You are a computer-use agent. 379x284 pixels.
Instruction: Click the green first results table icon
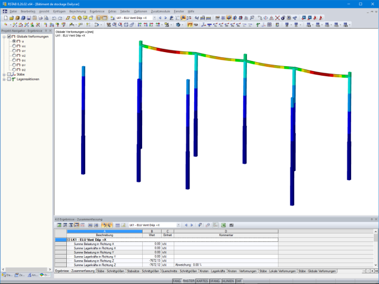pos(59,225)
